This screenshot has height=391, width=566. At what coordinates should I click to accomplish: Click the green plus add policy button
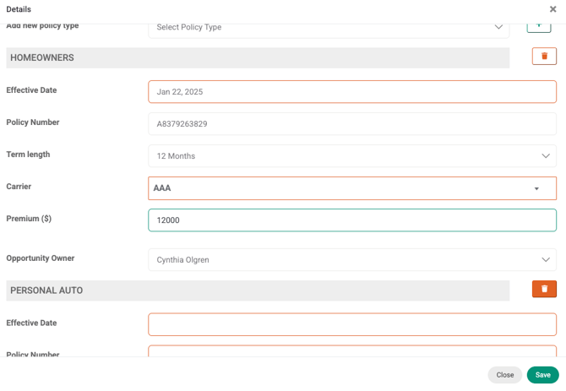[x=539, y=27]
